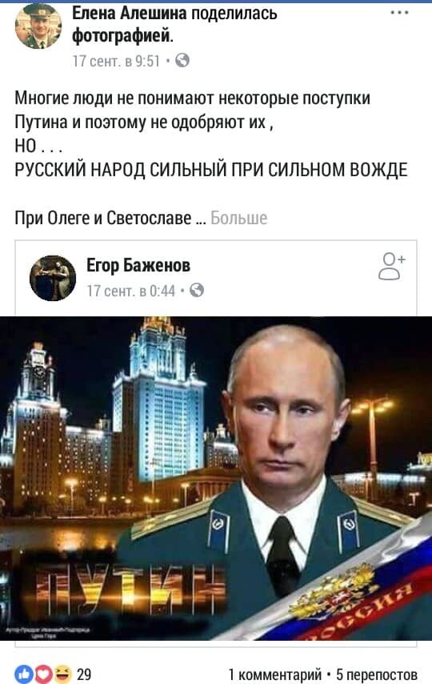
Task: Click the public globe icon beside 17 сент. в 9:51
Action: [182, 60]
